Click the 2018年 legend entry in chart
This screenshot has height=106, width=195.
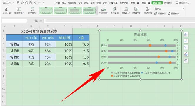[x=126, y=76]
